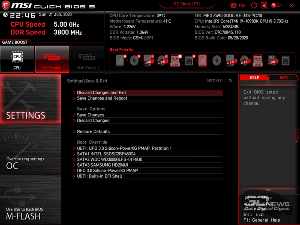300x225 pixels.
Task: Choose Discard Changes and Exit
Action: coord(101,93)
